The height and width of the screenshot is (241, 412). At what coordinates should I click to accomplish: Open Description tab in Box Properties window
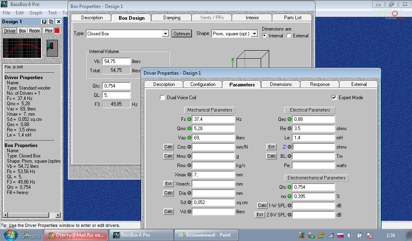92,18
